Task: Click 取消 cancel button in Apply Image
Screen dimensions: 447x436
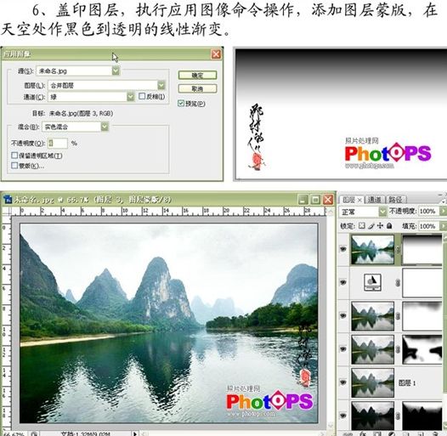Action: (x=197, y=88)
